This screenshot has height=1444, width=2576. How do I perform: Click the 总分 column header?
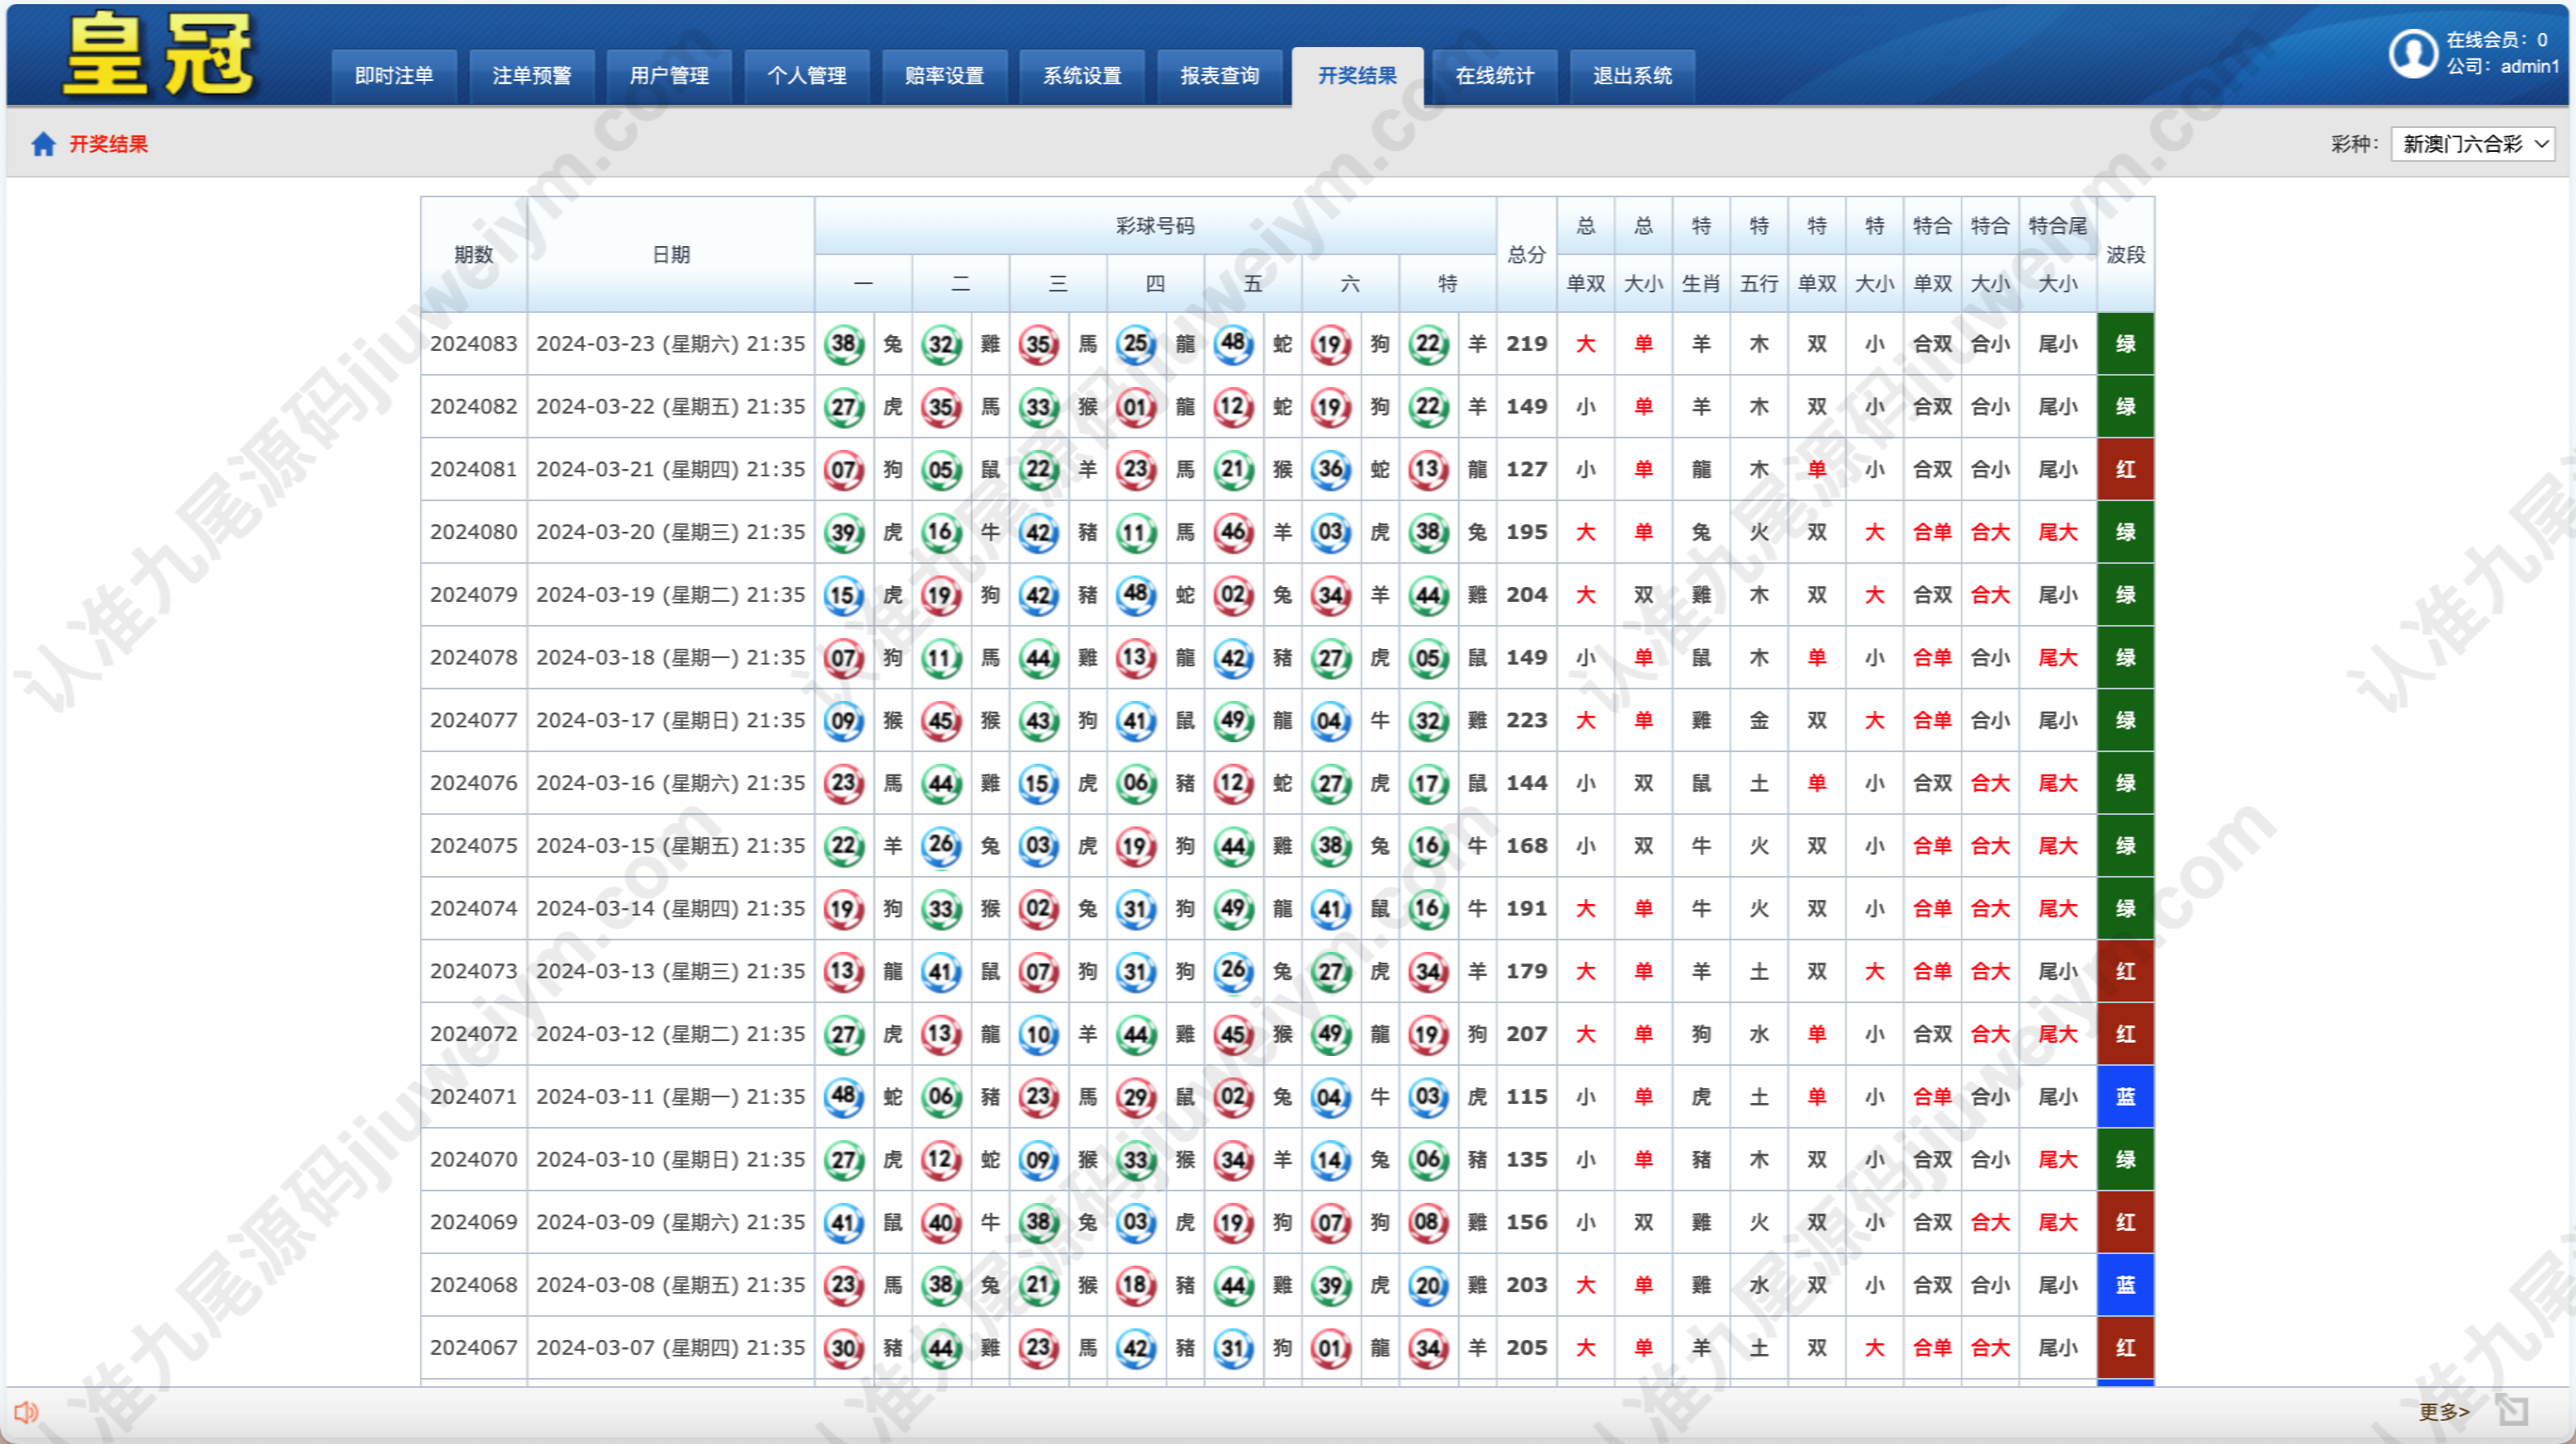coord(1526,255)
